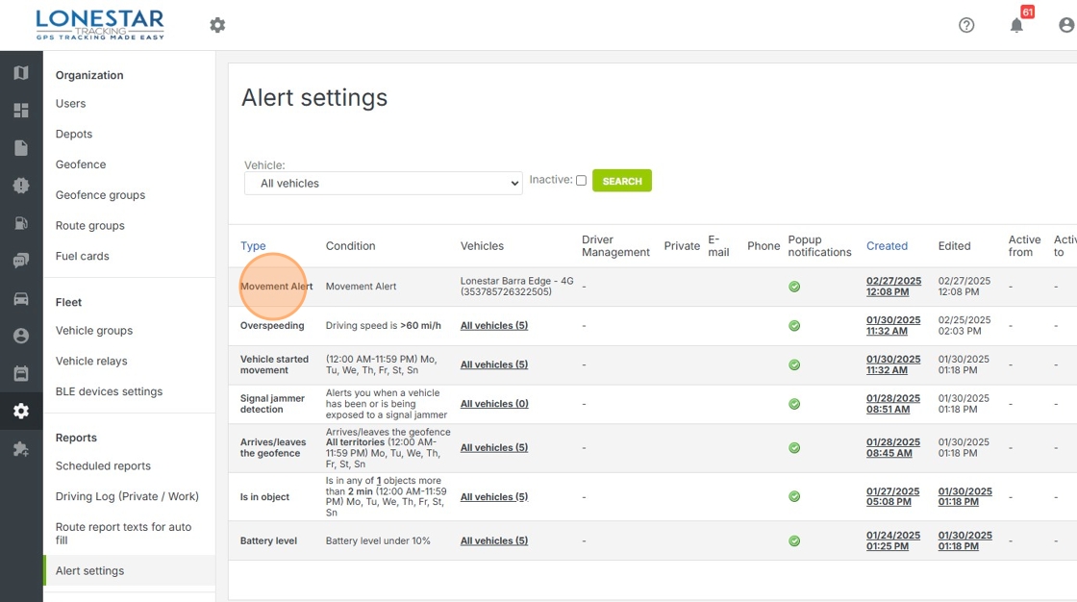
Task: Open the dashboard tiles icon
Action: pos(21,111)
